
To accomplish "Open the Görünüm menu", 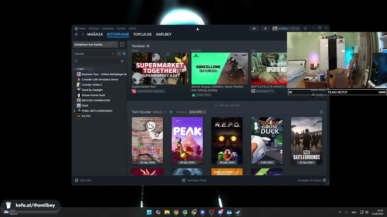I will coord(94,28).
